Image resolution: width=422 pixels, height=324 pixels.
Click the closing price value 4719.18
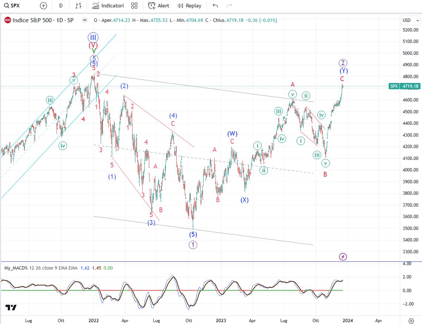point(235,20)
